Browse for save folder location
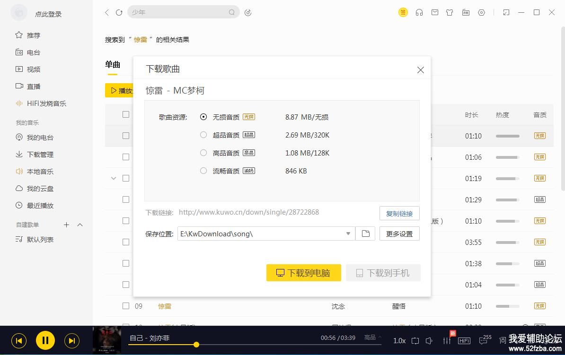Viewport: 565px width, 355px height. coord(365,234)
